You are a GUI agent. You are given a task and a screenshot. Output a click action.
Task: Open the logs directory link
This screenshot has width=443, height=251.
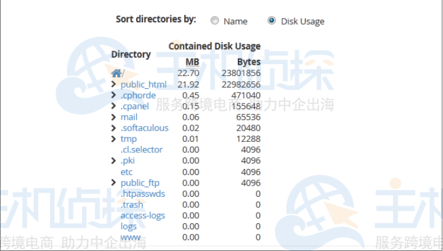pos(129,226)
